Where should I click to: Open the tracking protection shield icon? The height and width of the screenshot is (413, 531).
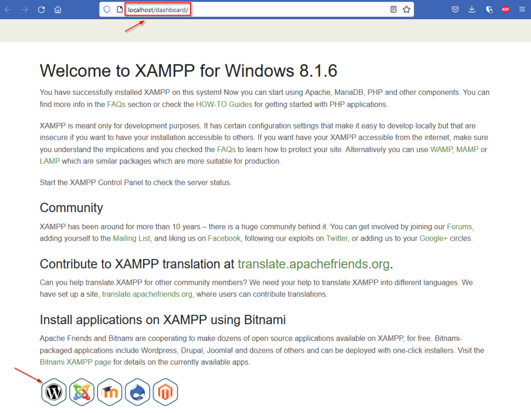pyautogui.click(x=107, y=9)
